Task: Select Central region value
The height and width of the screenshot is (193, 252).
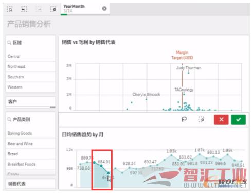Action: [x=30, y=56]
